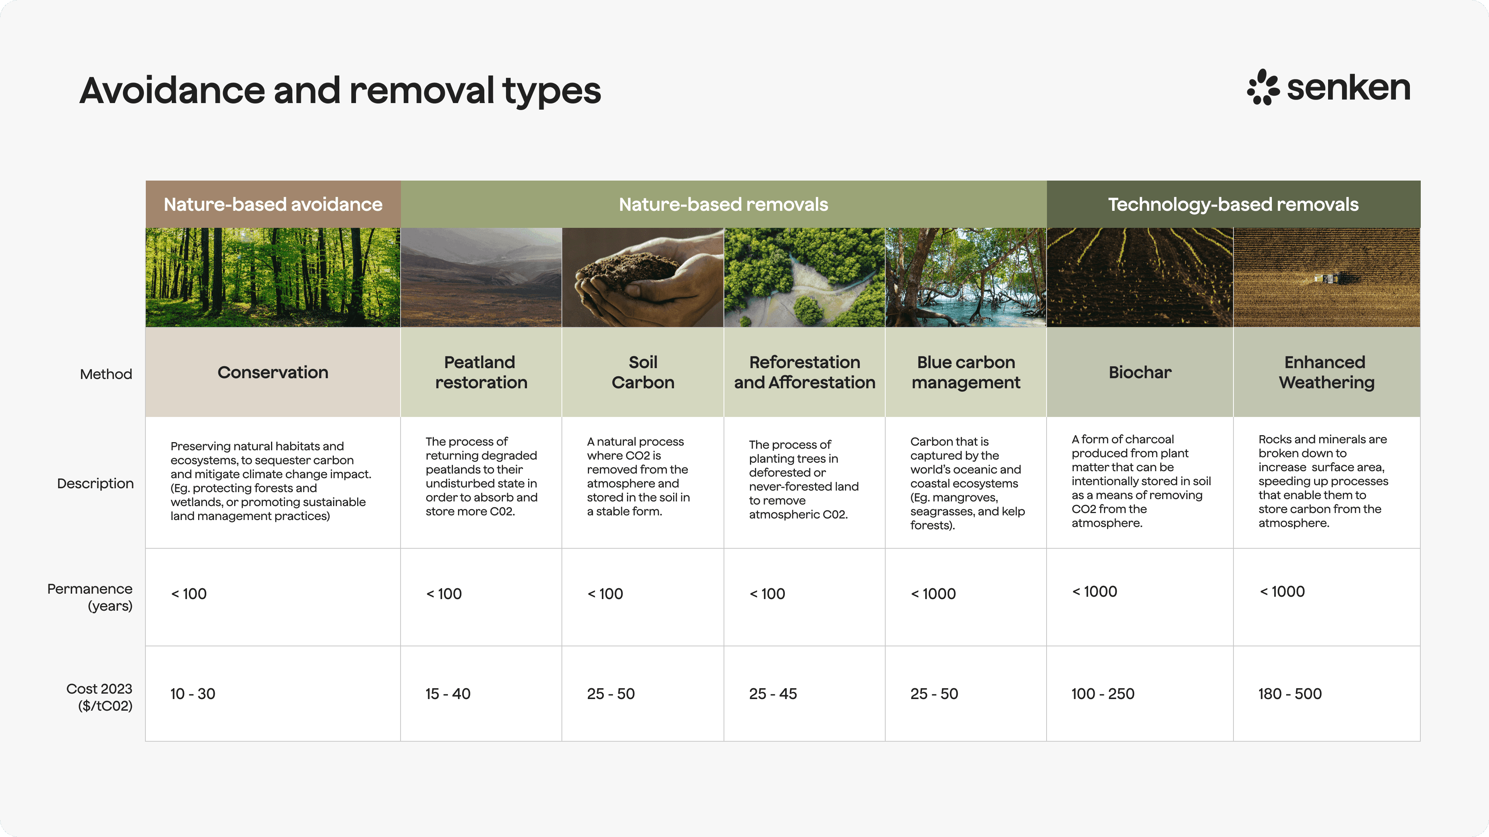
Task: Click the cost value 25 - 45
Action: pyautogui.click(x=773, y=693)
